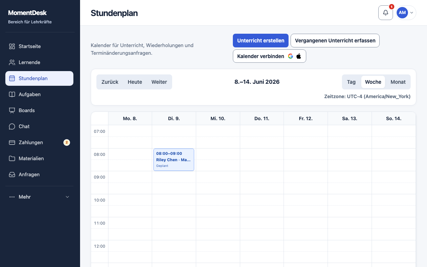The image size is (427, 267).
Task: Click the Lernende people icon
Action: coord(12,62)
